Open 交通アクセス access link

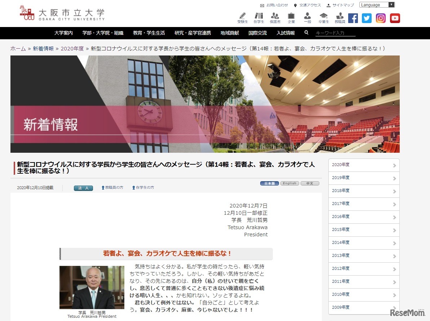(x=307, y=5)
